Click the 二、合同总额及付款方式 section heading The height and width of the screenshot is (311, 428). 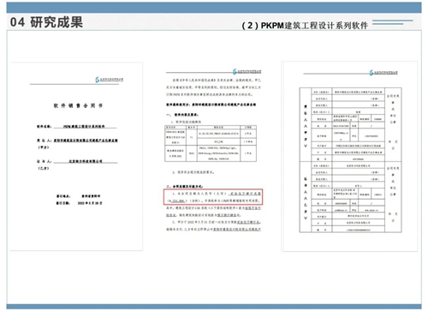coord(185,186)
